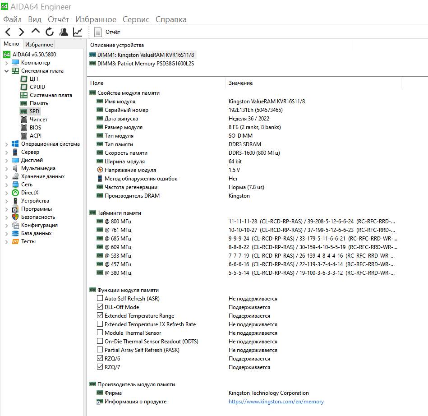Toggle the RZQ/6 checkbox
The width and height of the screenshot is (428, 416).
[100, 358]
